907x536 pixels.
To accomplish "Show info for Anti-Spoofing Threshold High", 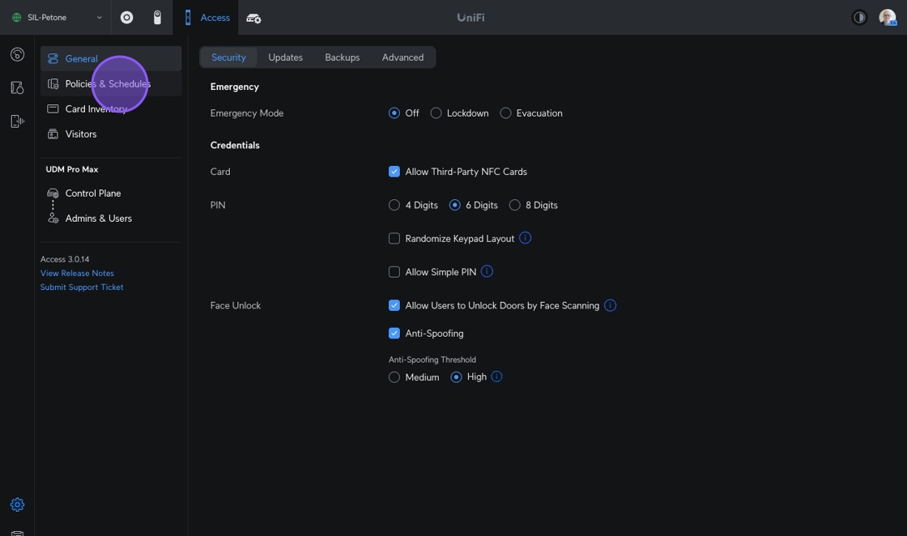I will (x=496, y=376).
